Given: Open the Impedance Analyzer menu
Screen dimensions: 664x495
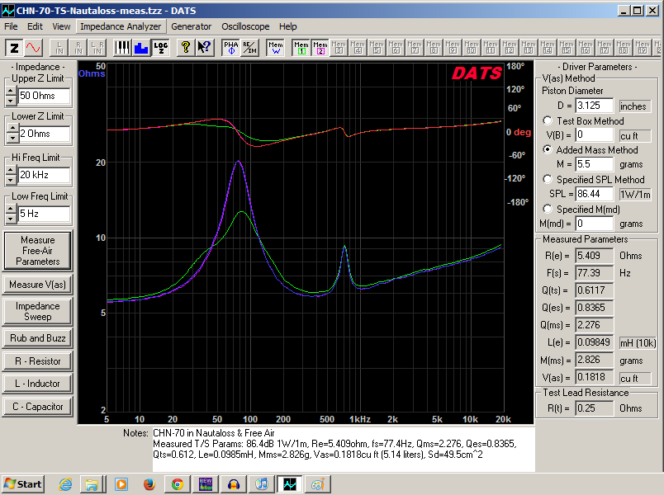Looking at the screenshot, I should [x=121, y=26].
